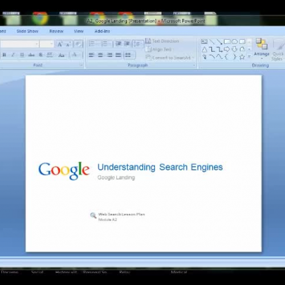Open Change Case menu
The width and height of the screenshot is (285, 285).
(x=61, y=55)
